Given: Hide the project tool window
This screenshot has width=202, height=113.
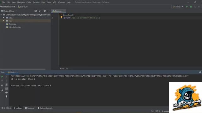Looking at the screenshot, I should click(49, 11).
